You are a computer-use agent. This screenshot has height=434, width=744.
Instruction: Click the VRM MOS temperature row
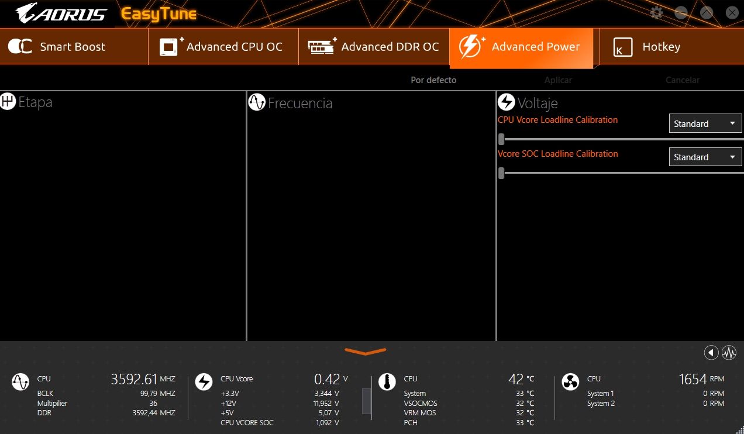tap(469, 413)
